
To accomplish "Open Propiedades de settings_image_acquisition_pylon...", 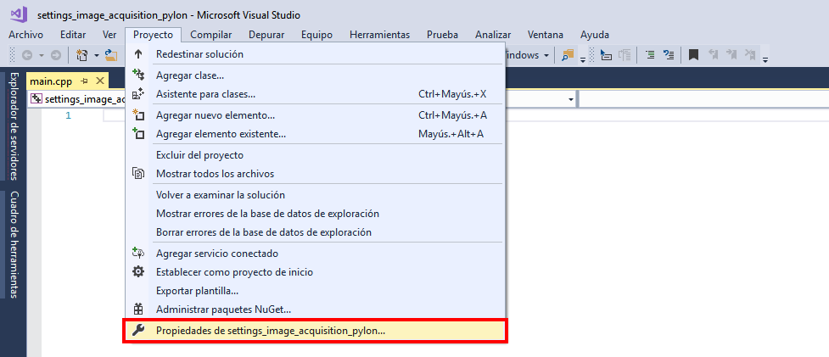I will (315, 331).
